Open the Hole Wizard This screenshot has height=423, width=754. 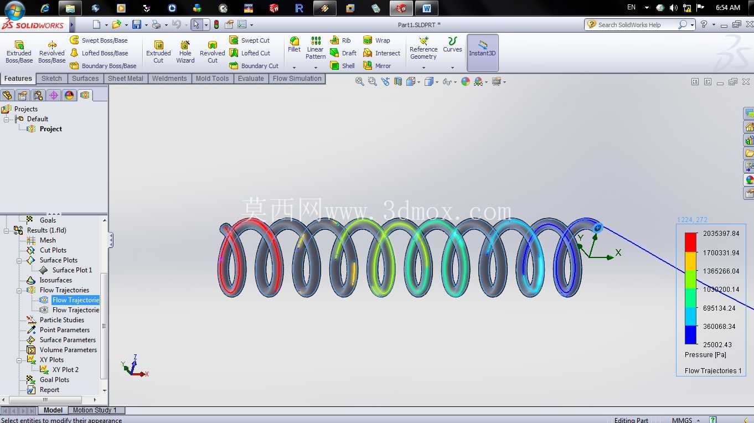[x=185, y=51]
